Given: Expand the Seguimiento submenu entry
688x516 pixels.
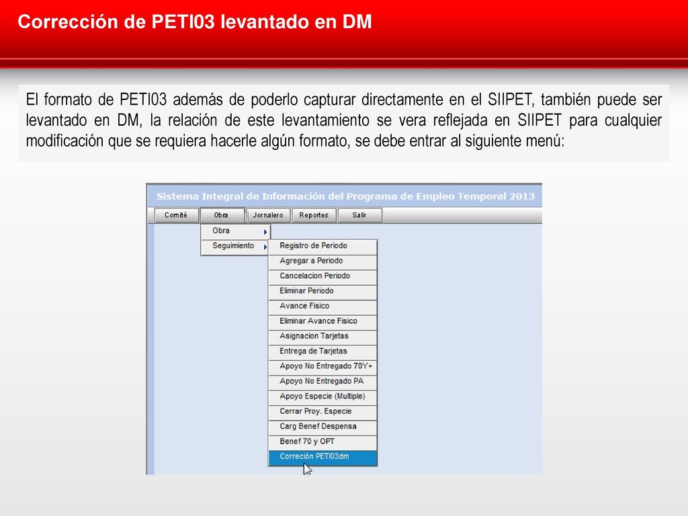Looking at the screenshot, I should tap(236, 246).
